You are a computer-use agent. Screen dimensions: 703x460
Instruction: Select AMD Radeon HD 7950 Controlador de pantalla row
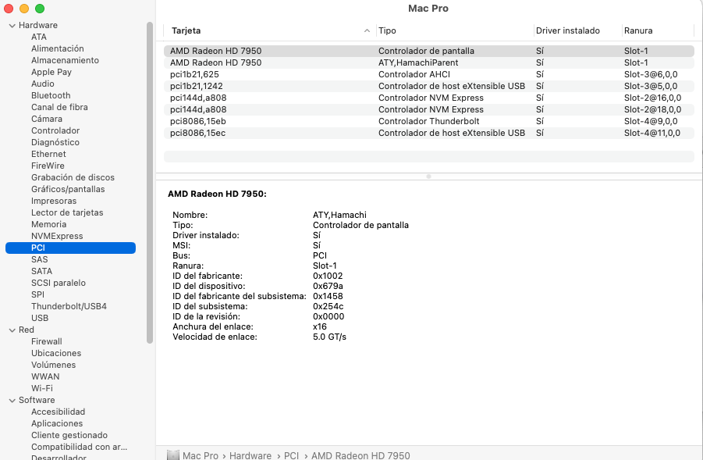pos(428,51)
